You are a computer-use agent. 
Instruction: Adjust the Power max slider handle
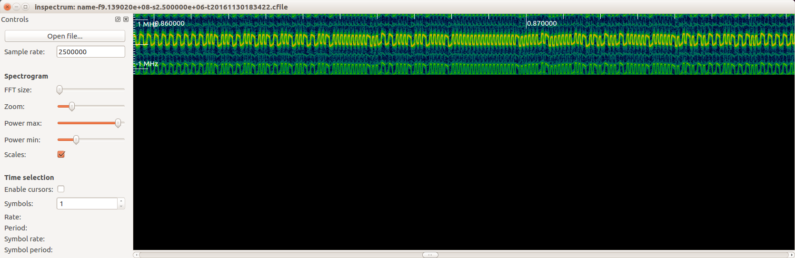(x=118, y=123)
